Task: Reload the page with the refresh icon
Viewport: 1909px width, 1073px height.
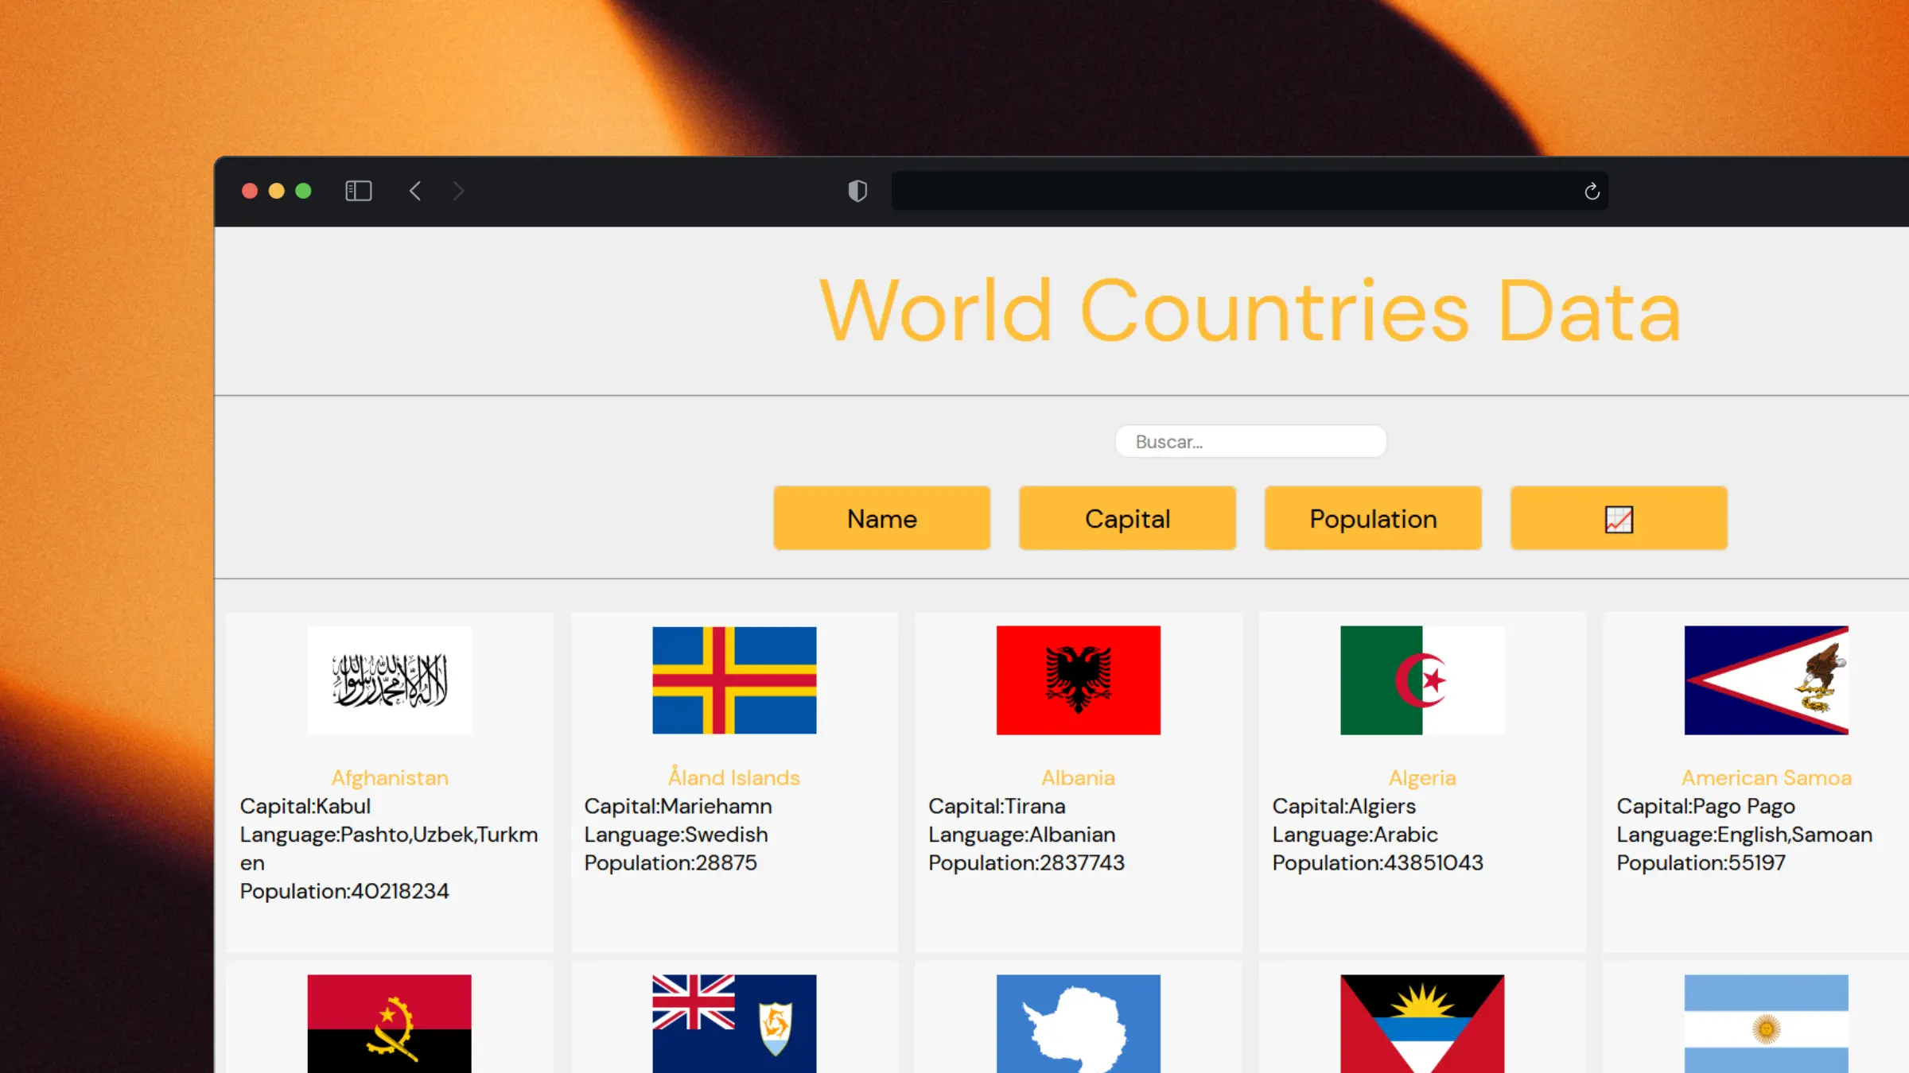Action: (x=1591, y=191)
